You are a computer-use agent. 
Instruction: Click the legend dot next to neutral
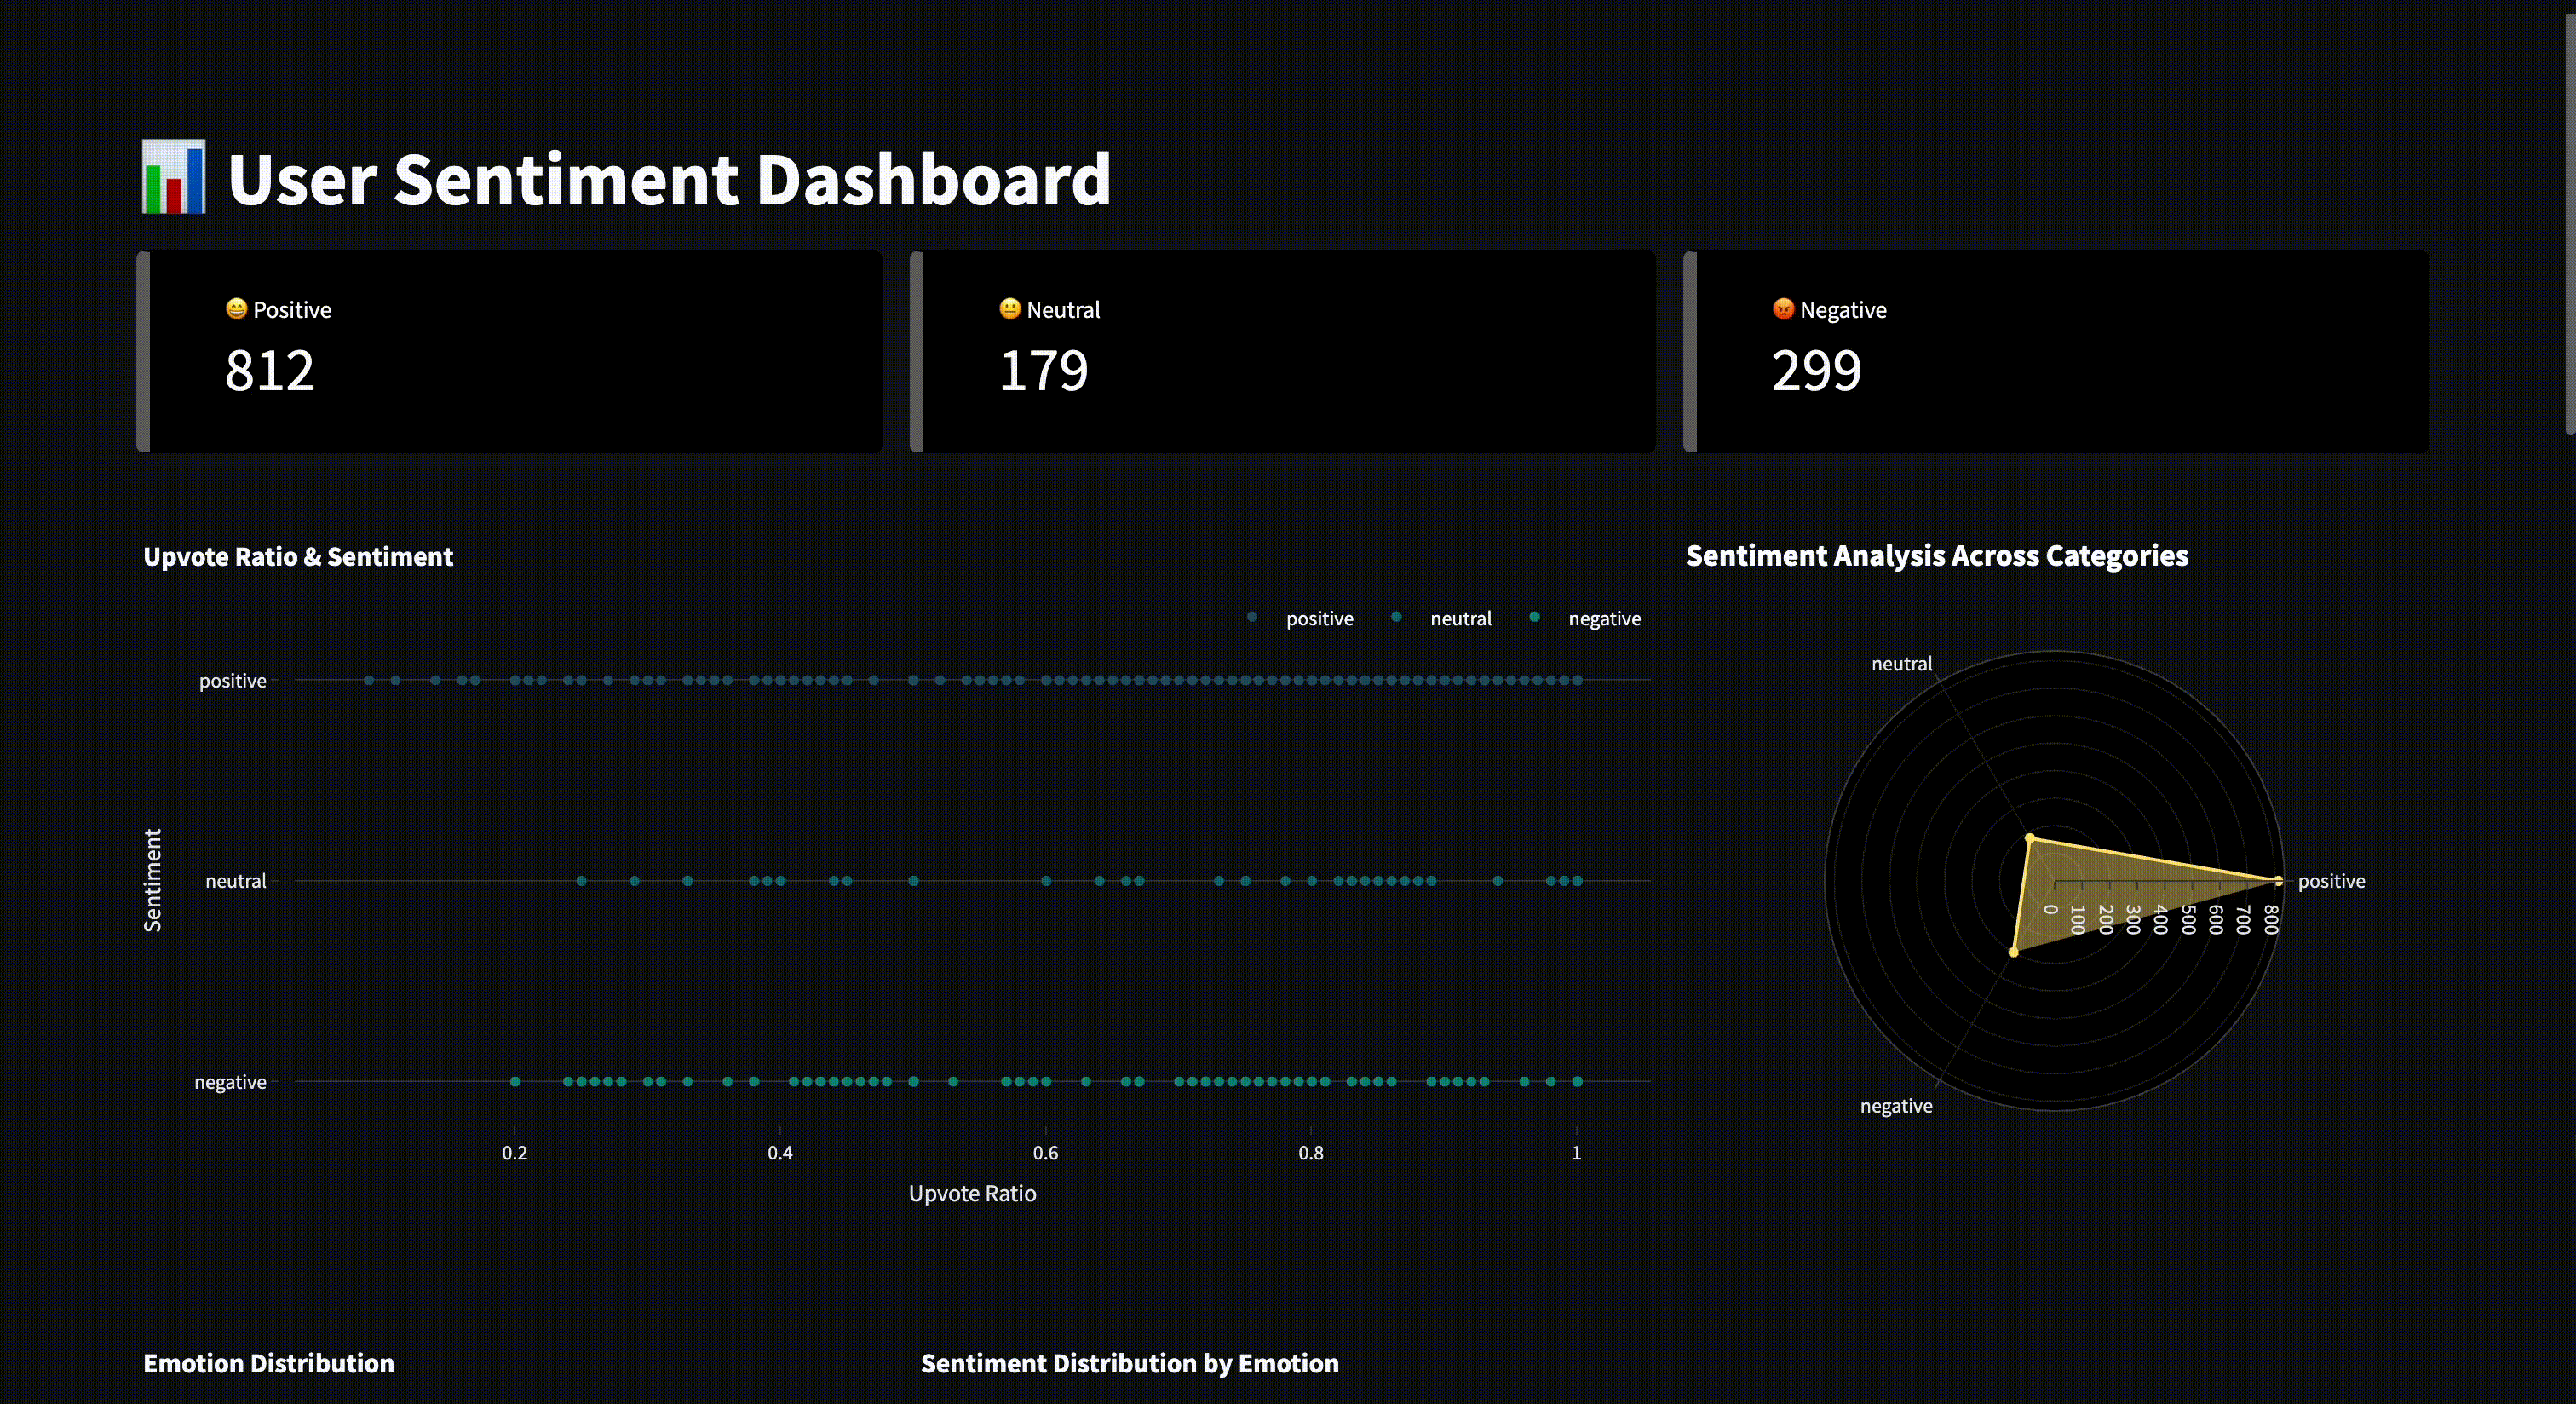coord(1396,617)
